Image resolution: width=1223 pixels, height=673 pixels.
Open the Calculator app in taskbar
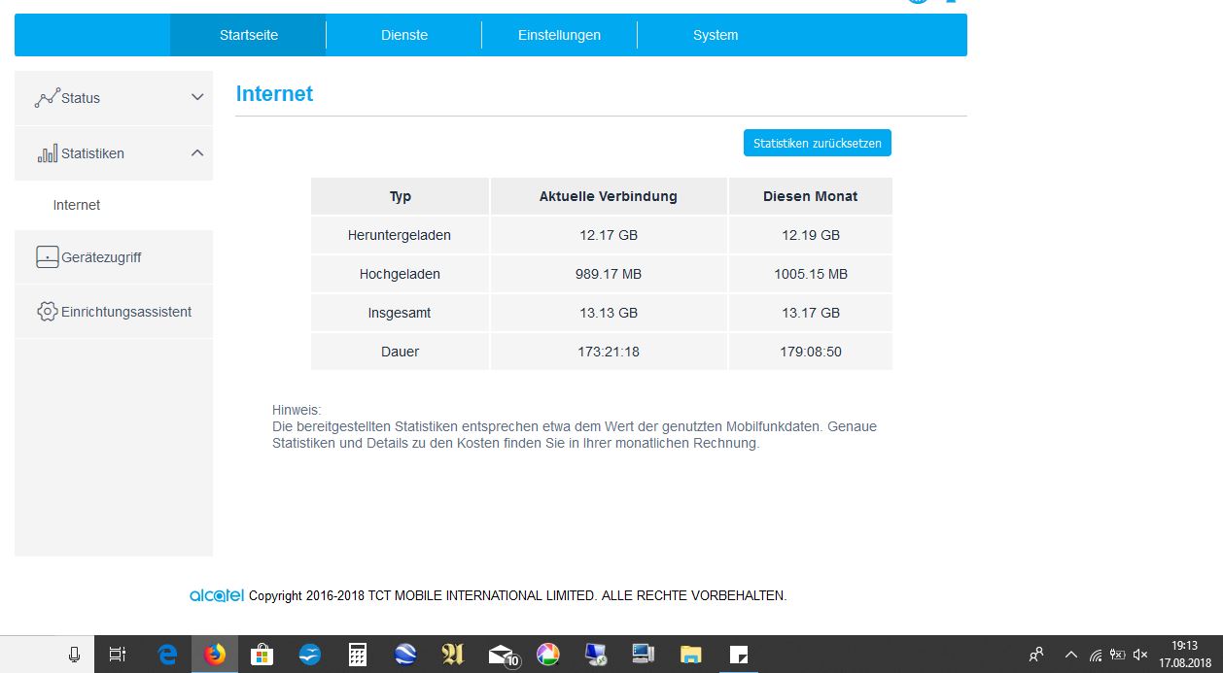click(358, 655)
